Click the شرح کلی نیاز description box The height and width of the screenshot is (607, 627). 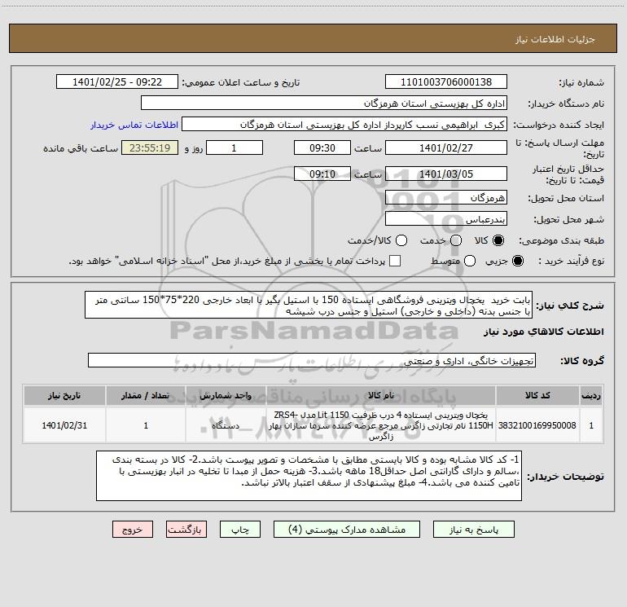tap(309, 305)
